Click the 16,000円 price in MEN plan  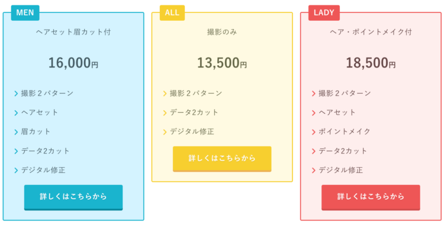coord(73,63)
